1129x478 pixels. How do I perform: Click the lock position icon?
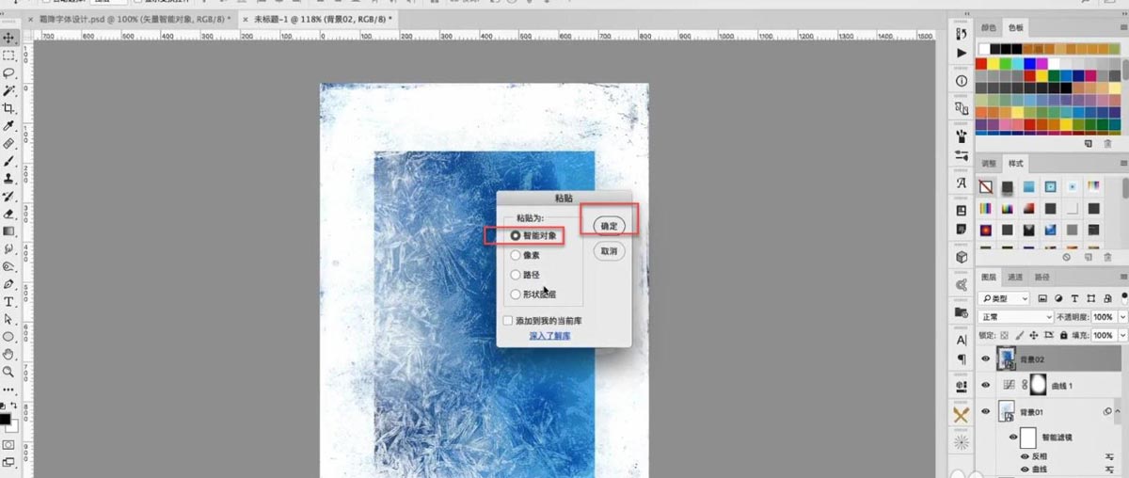click(1035, 335)
